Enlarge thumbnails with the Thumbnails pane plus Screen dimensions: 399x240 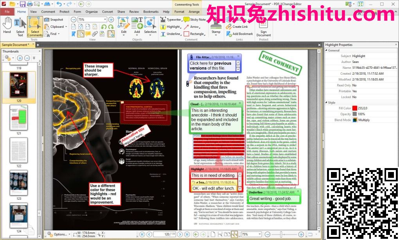20,58
